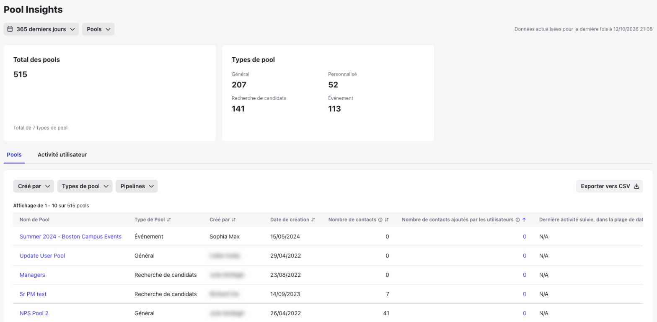The width and height of the screenshot is (657, 322).
Task: Click the Recherche de candidats count 141
Action: 238,109
